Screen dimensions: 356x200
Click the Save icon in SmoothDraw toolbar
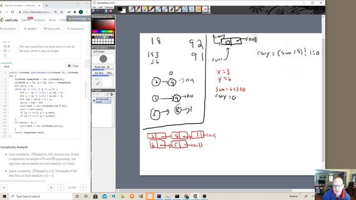point(93,11)
